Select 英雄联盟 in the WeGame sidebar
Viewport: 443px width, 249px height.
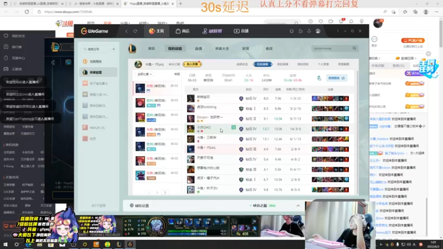pos(99,72)
